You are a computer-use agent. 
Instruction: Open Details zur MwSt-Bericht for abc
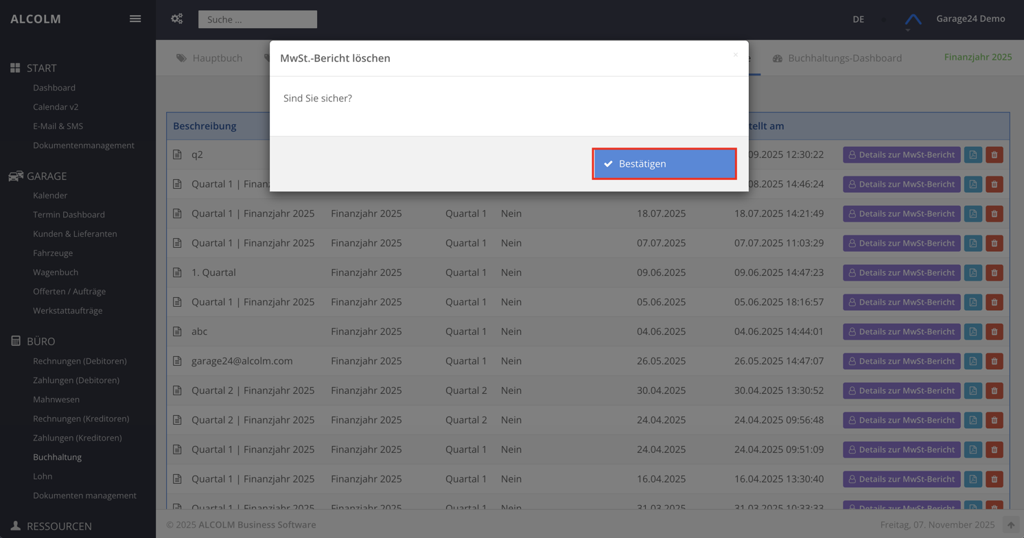tap(901, 331)
